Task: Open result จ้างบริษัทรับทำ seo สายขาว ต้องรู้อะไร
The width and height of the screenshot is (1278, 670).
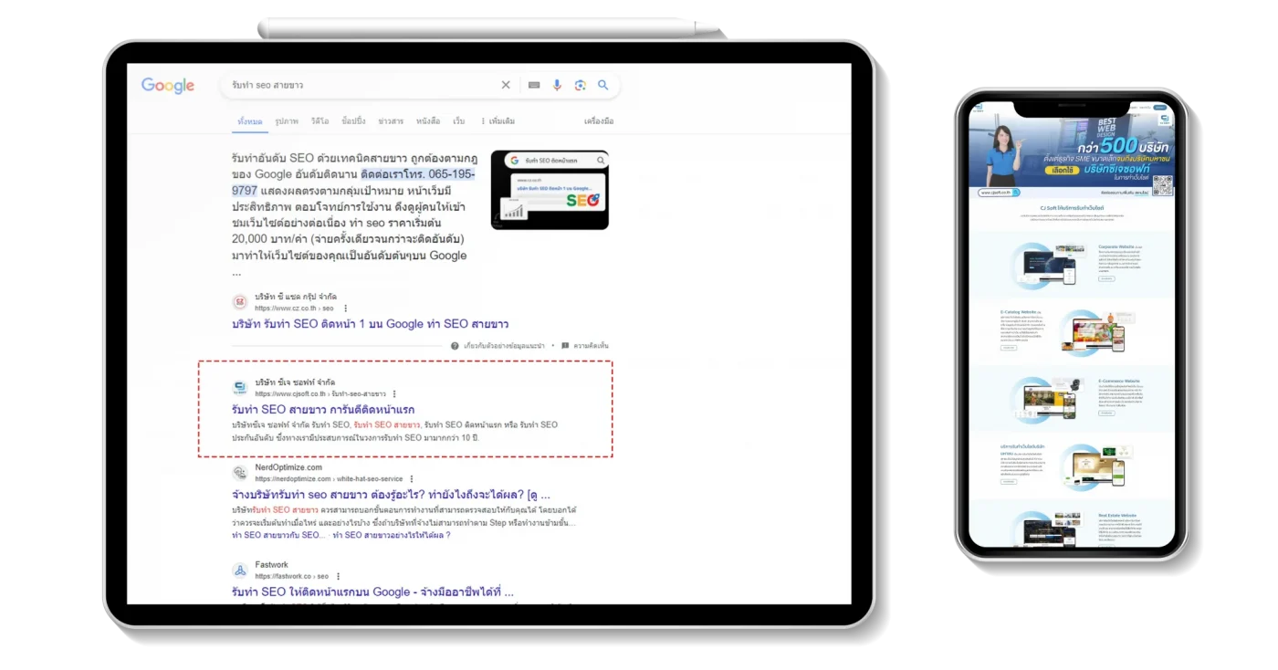Action: [x=391, y=495]
